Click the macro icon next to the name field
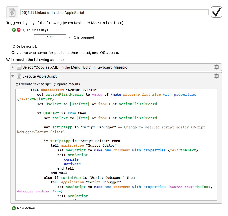 click(12, 12)
